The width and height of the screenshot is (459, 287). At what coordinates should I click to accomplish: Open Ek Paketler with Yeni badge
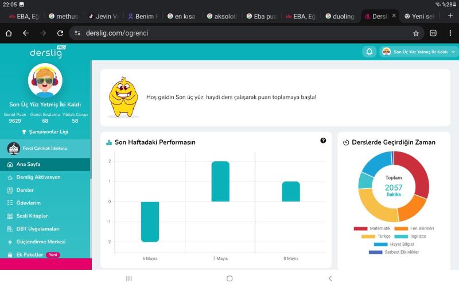click(30, 254)
